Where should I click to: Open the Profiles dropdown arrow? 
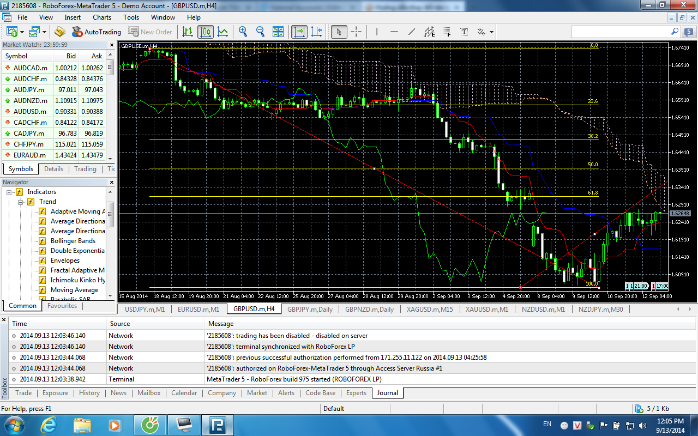(45, 32)
